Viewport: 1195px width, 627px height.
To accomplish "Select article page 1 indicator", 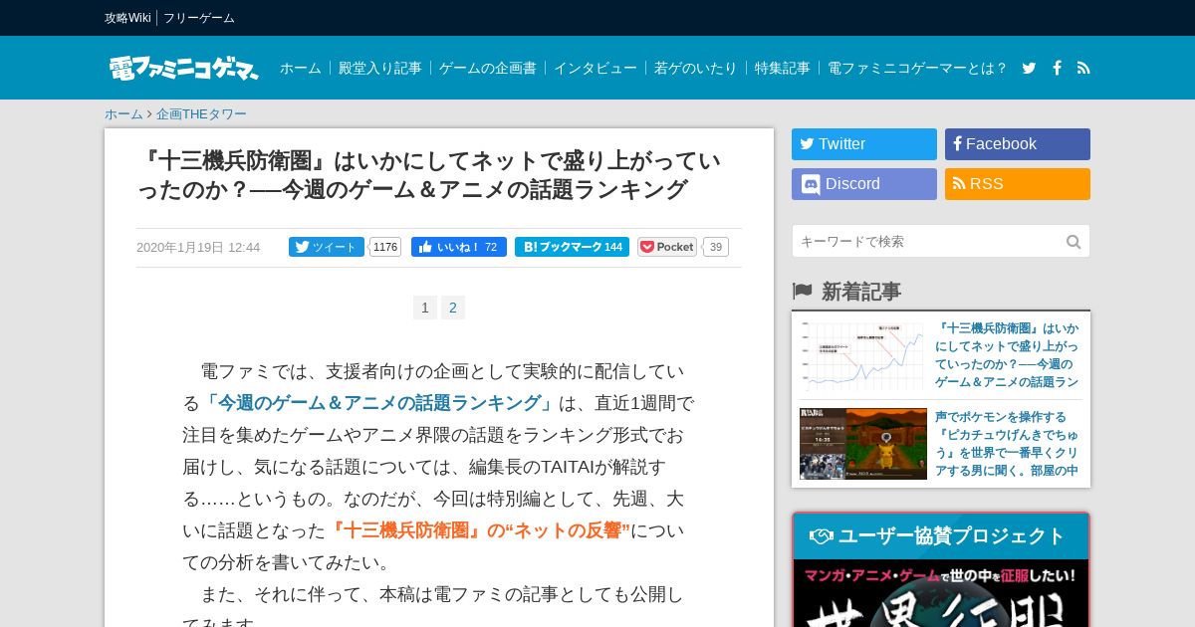I will 425,308.
